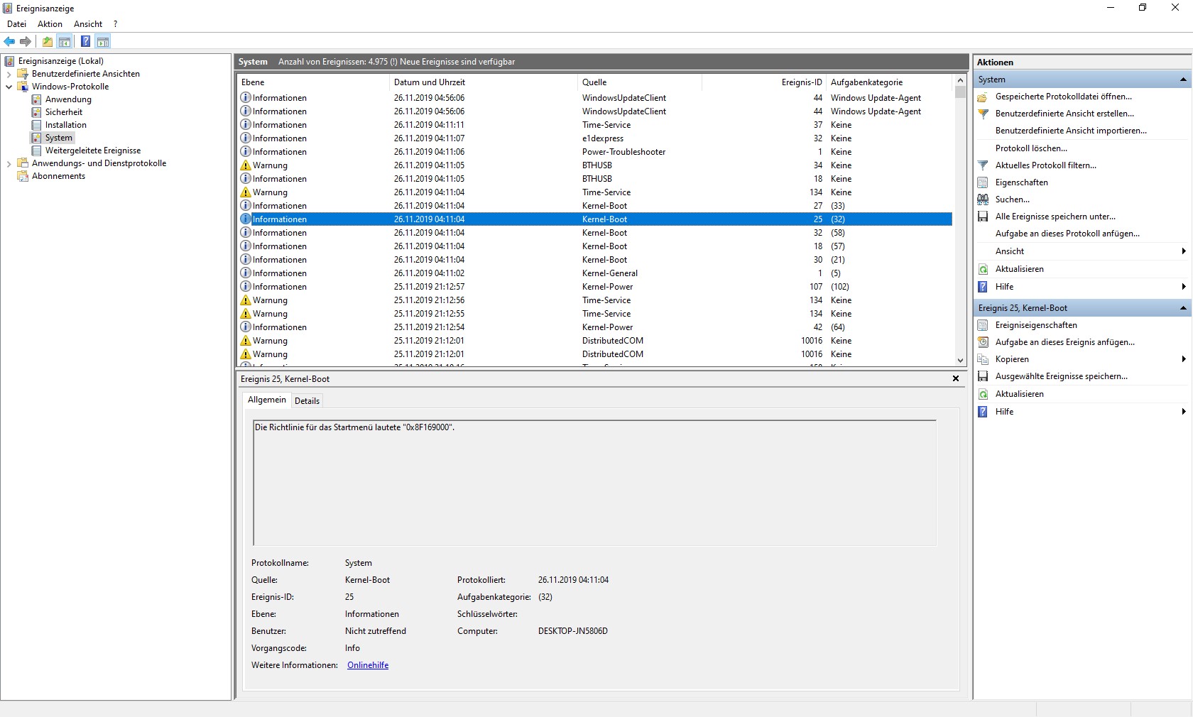The image size is (1193, 717).
Task: Switch to the Details tab
Action: [x=307, y=401]
